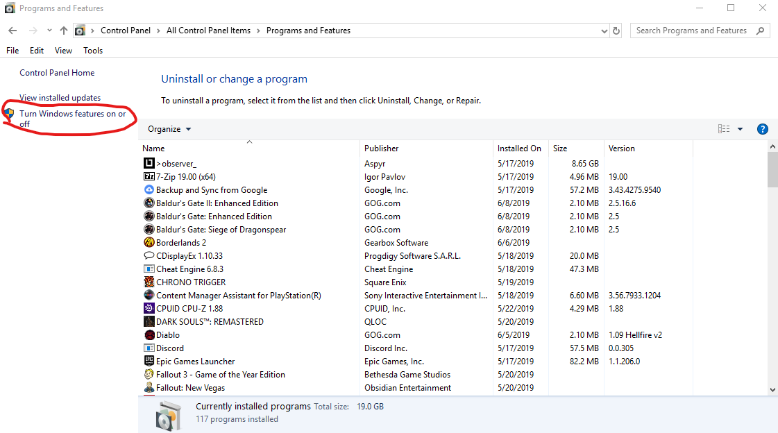This screenshot has height=433, width=778.
Task: Click the Square Enix publisher cell
Action: (385, 282)
